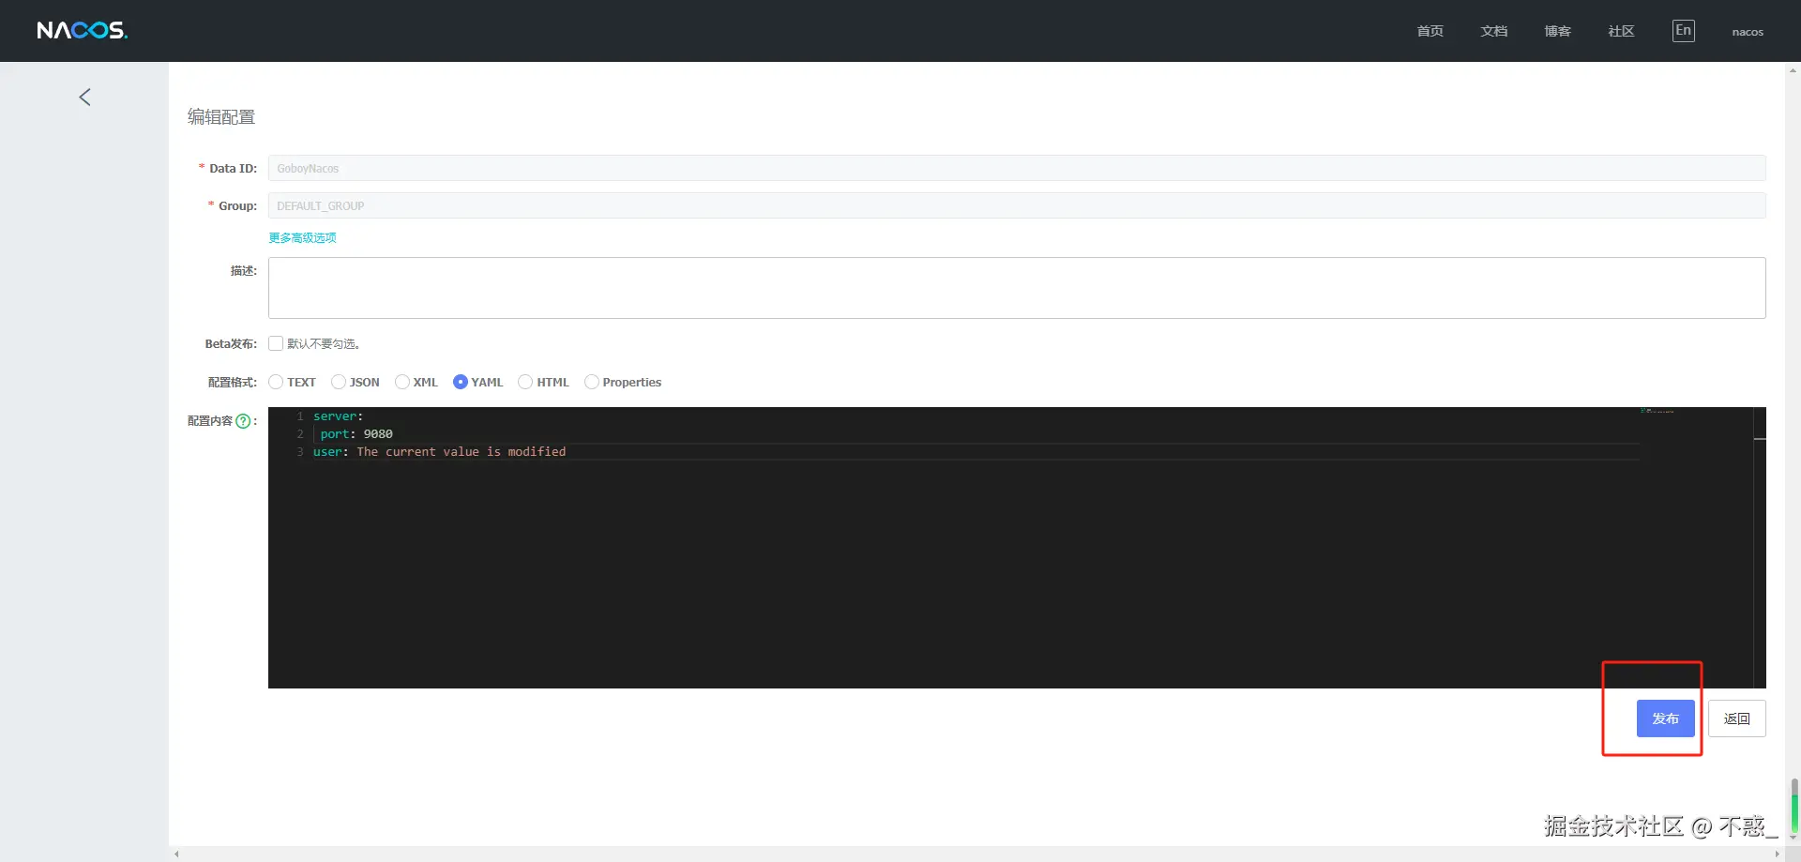Click inside the 描述 description field

pos(1017,288)
